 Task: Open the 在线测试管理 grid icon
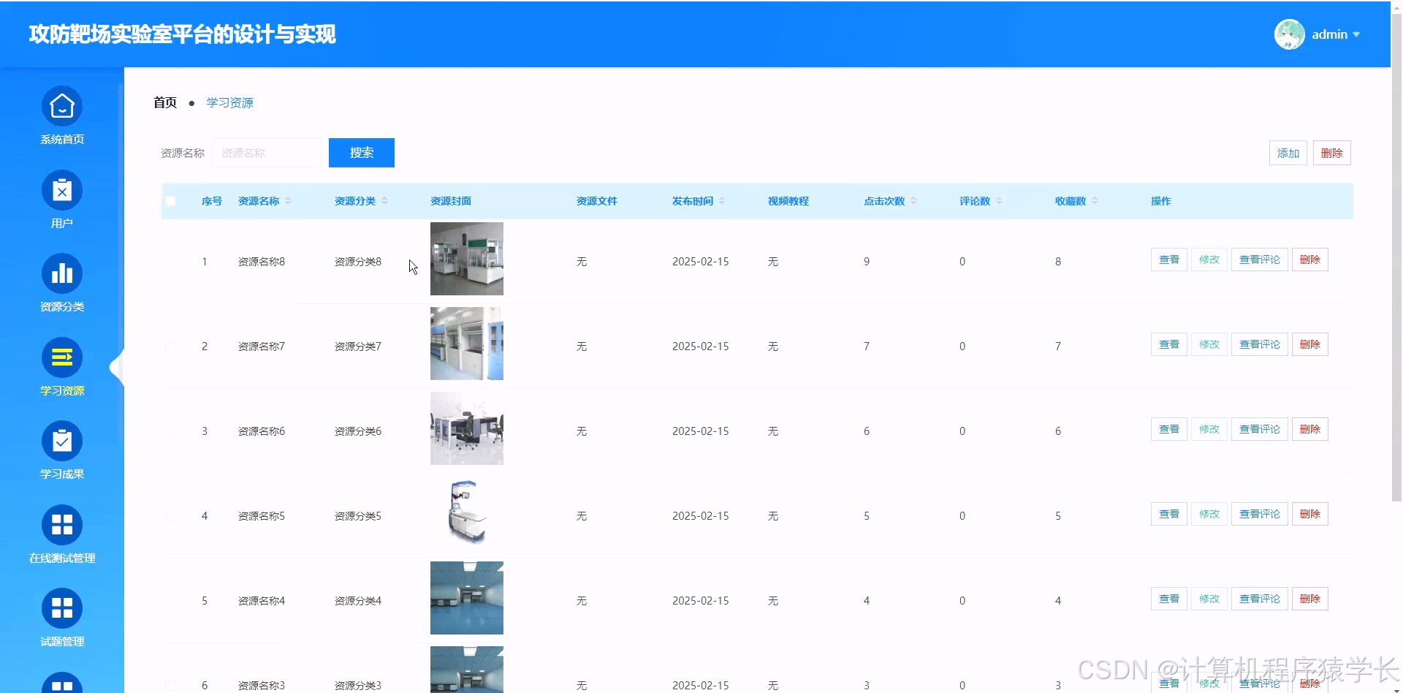62,525
